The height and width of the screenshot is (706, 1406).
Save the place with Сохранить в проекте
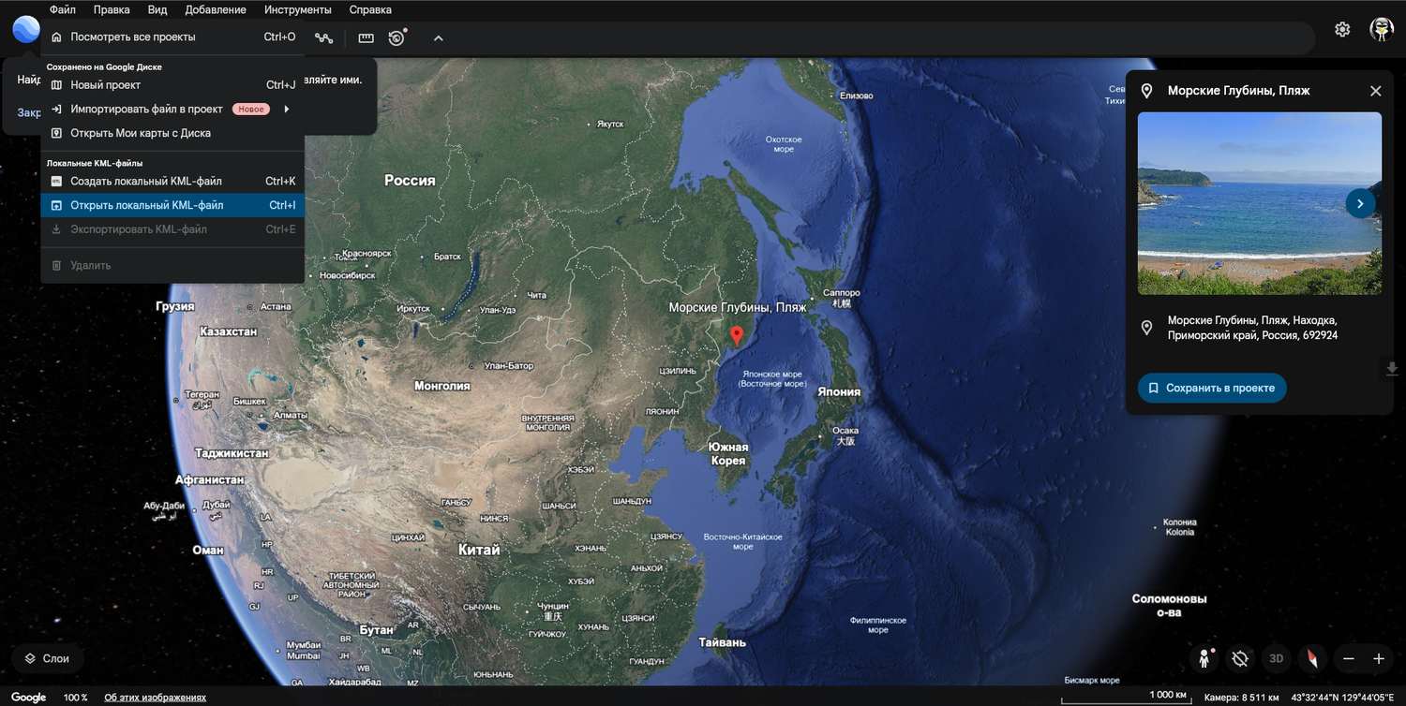pos(1212,388)
